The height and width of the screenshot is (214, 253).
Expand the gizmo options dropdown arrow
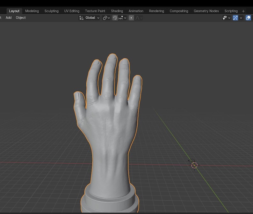[x=241, y=18]
